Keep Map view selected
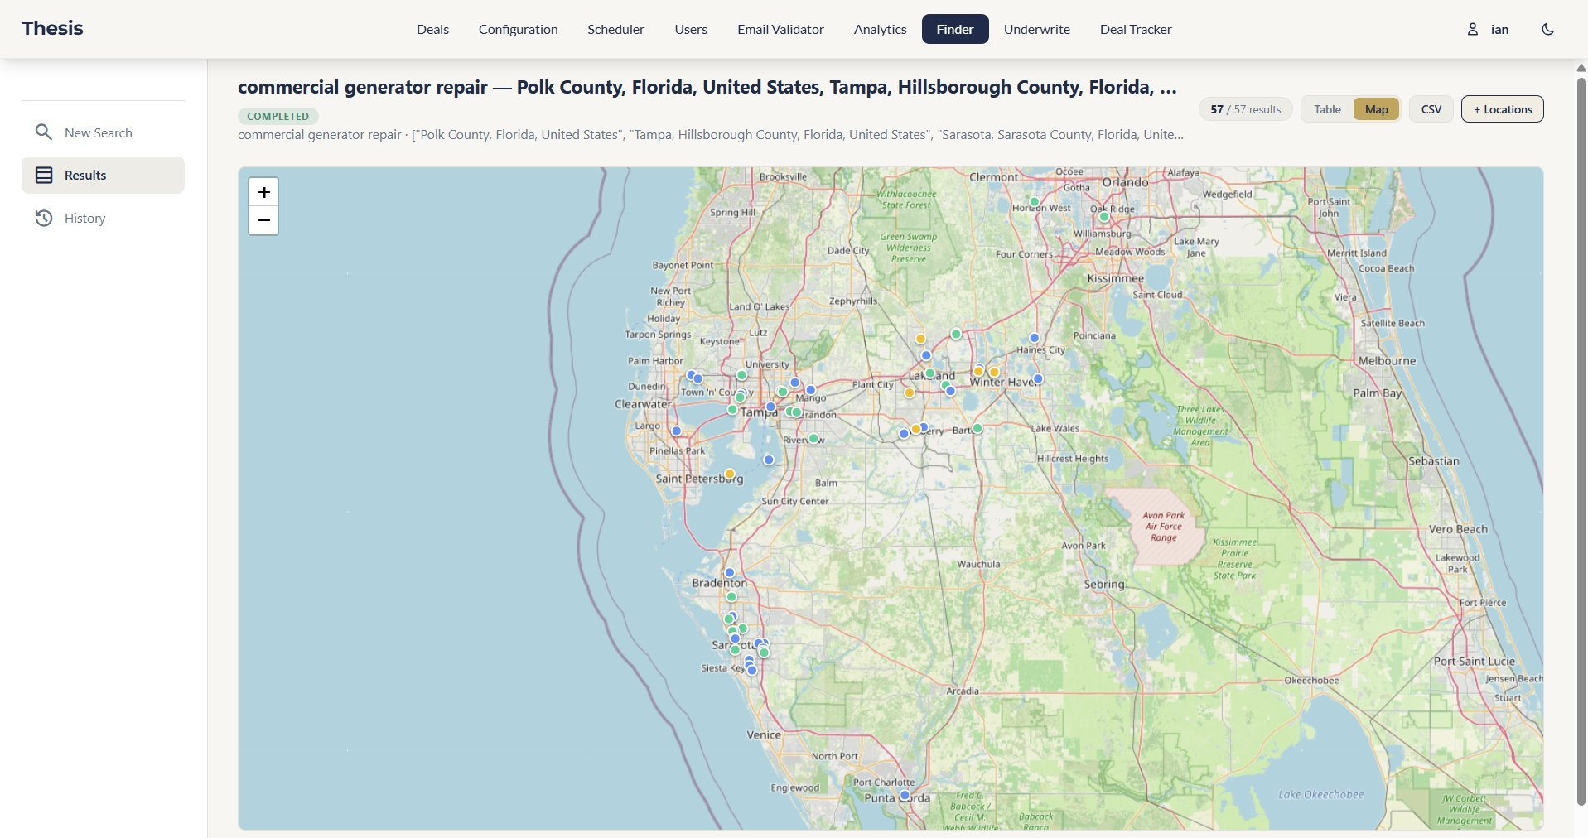 tap(1375, 108)
